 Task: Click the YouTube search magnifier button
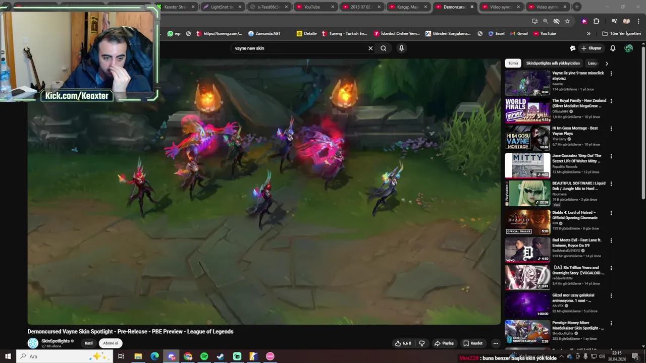coord(384,48)
